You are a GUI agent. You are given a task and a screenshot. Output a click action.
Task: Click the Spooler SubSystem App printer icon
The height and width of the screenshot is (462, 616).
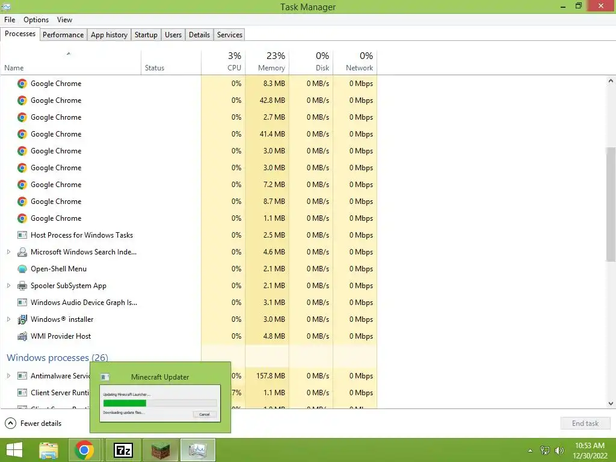click(22, 286)
